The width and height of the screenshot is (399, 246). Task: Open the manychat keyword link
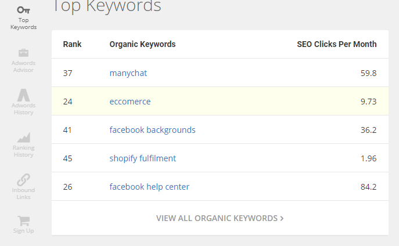128,73
